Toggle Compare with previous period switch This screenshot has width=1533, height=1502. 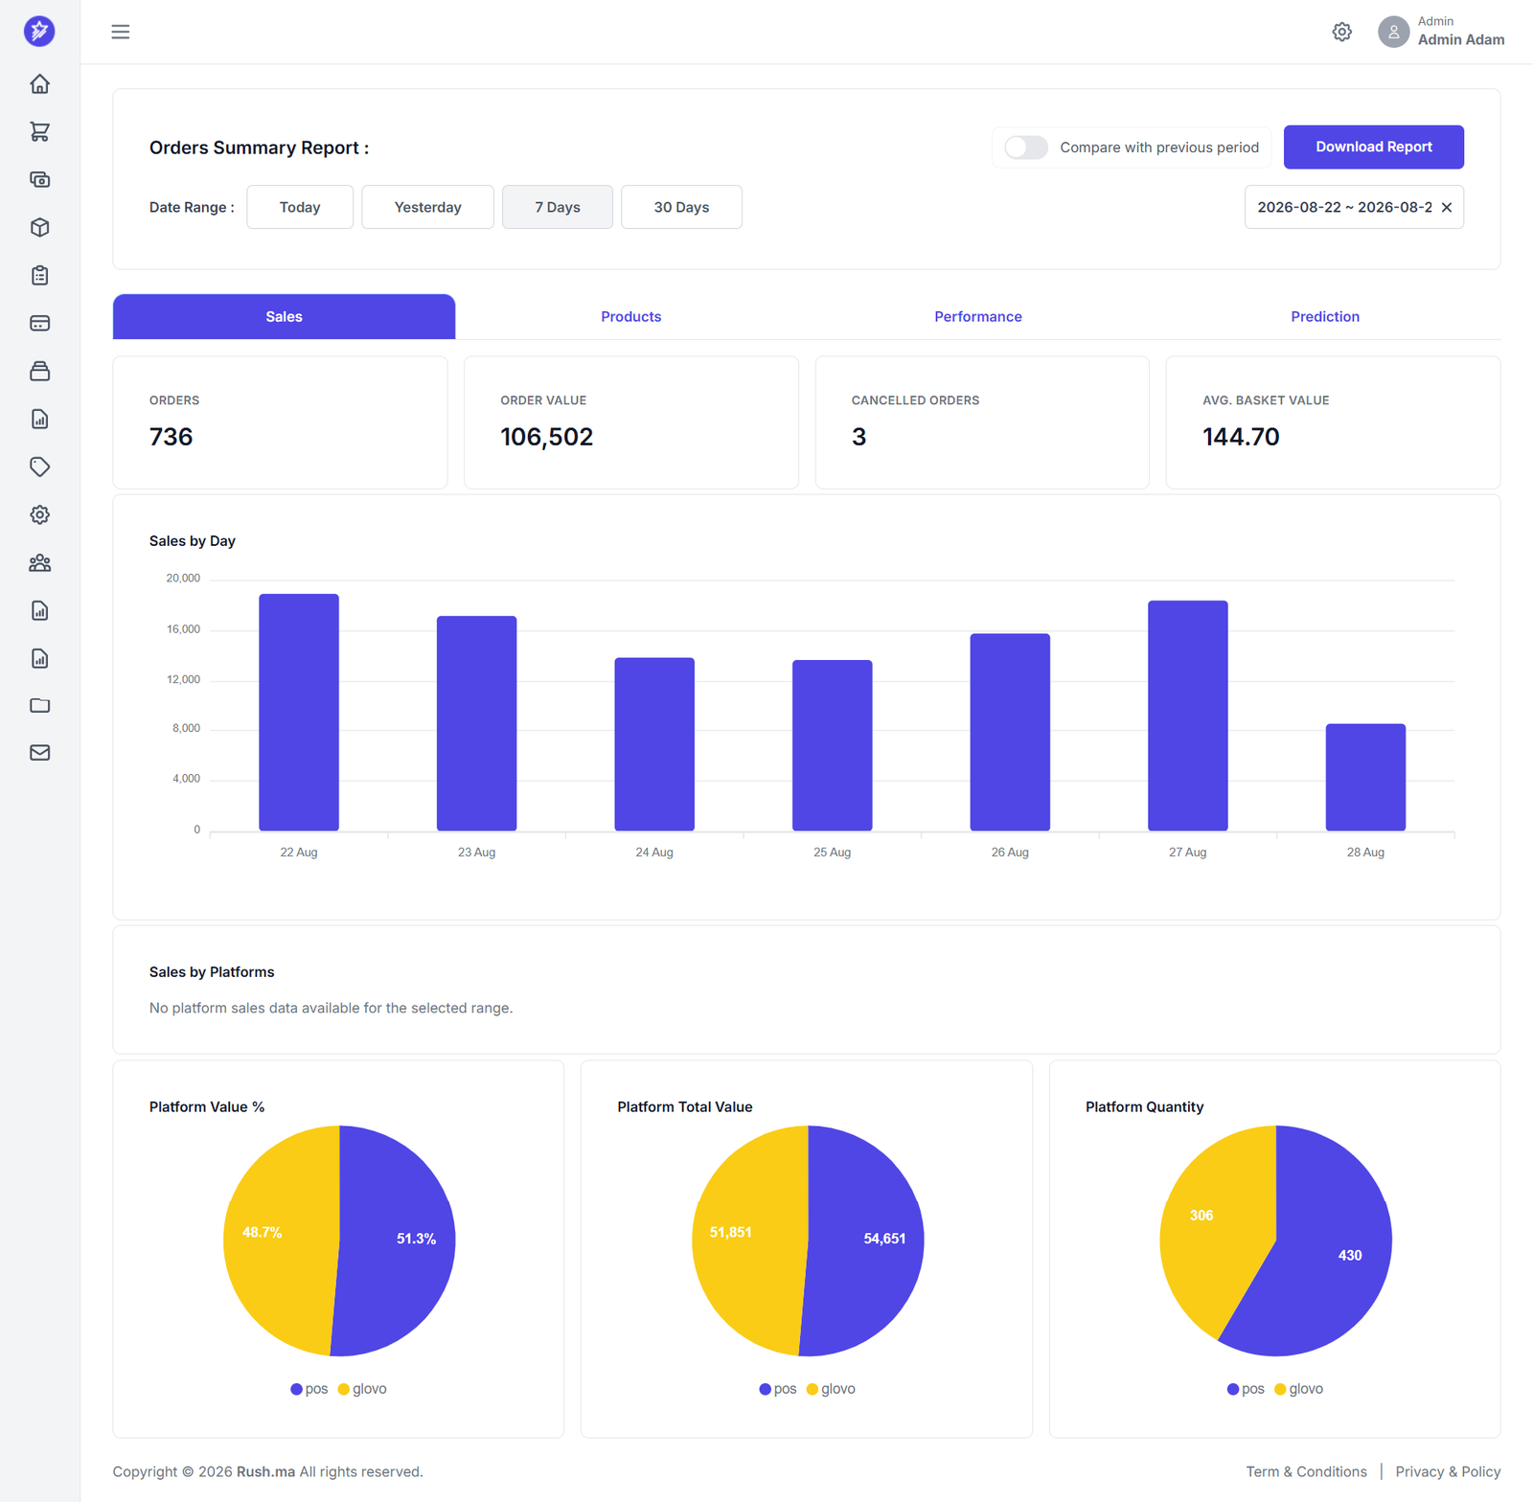click(1025, 148)
